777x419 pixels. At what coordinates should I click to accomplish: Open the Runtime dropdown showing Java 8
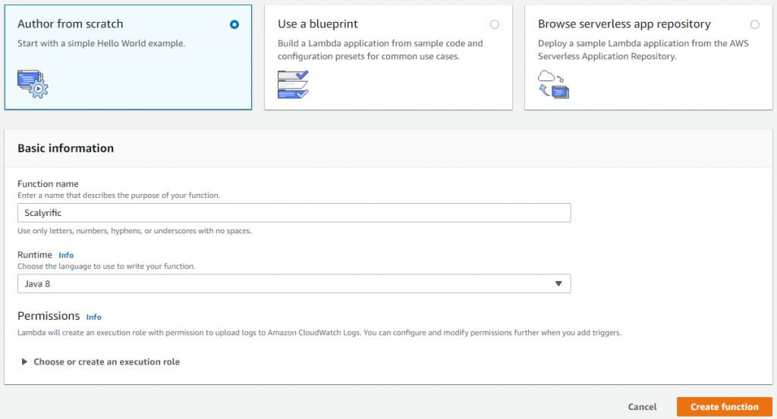(294, 283)
